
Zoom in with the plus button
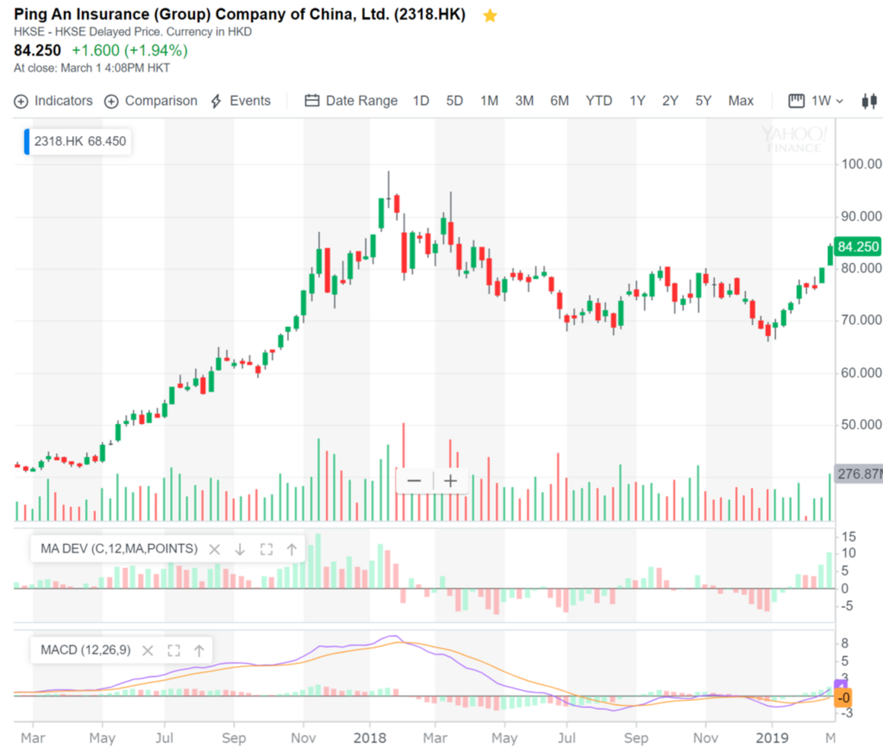coord(450,481)
